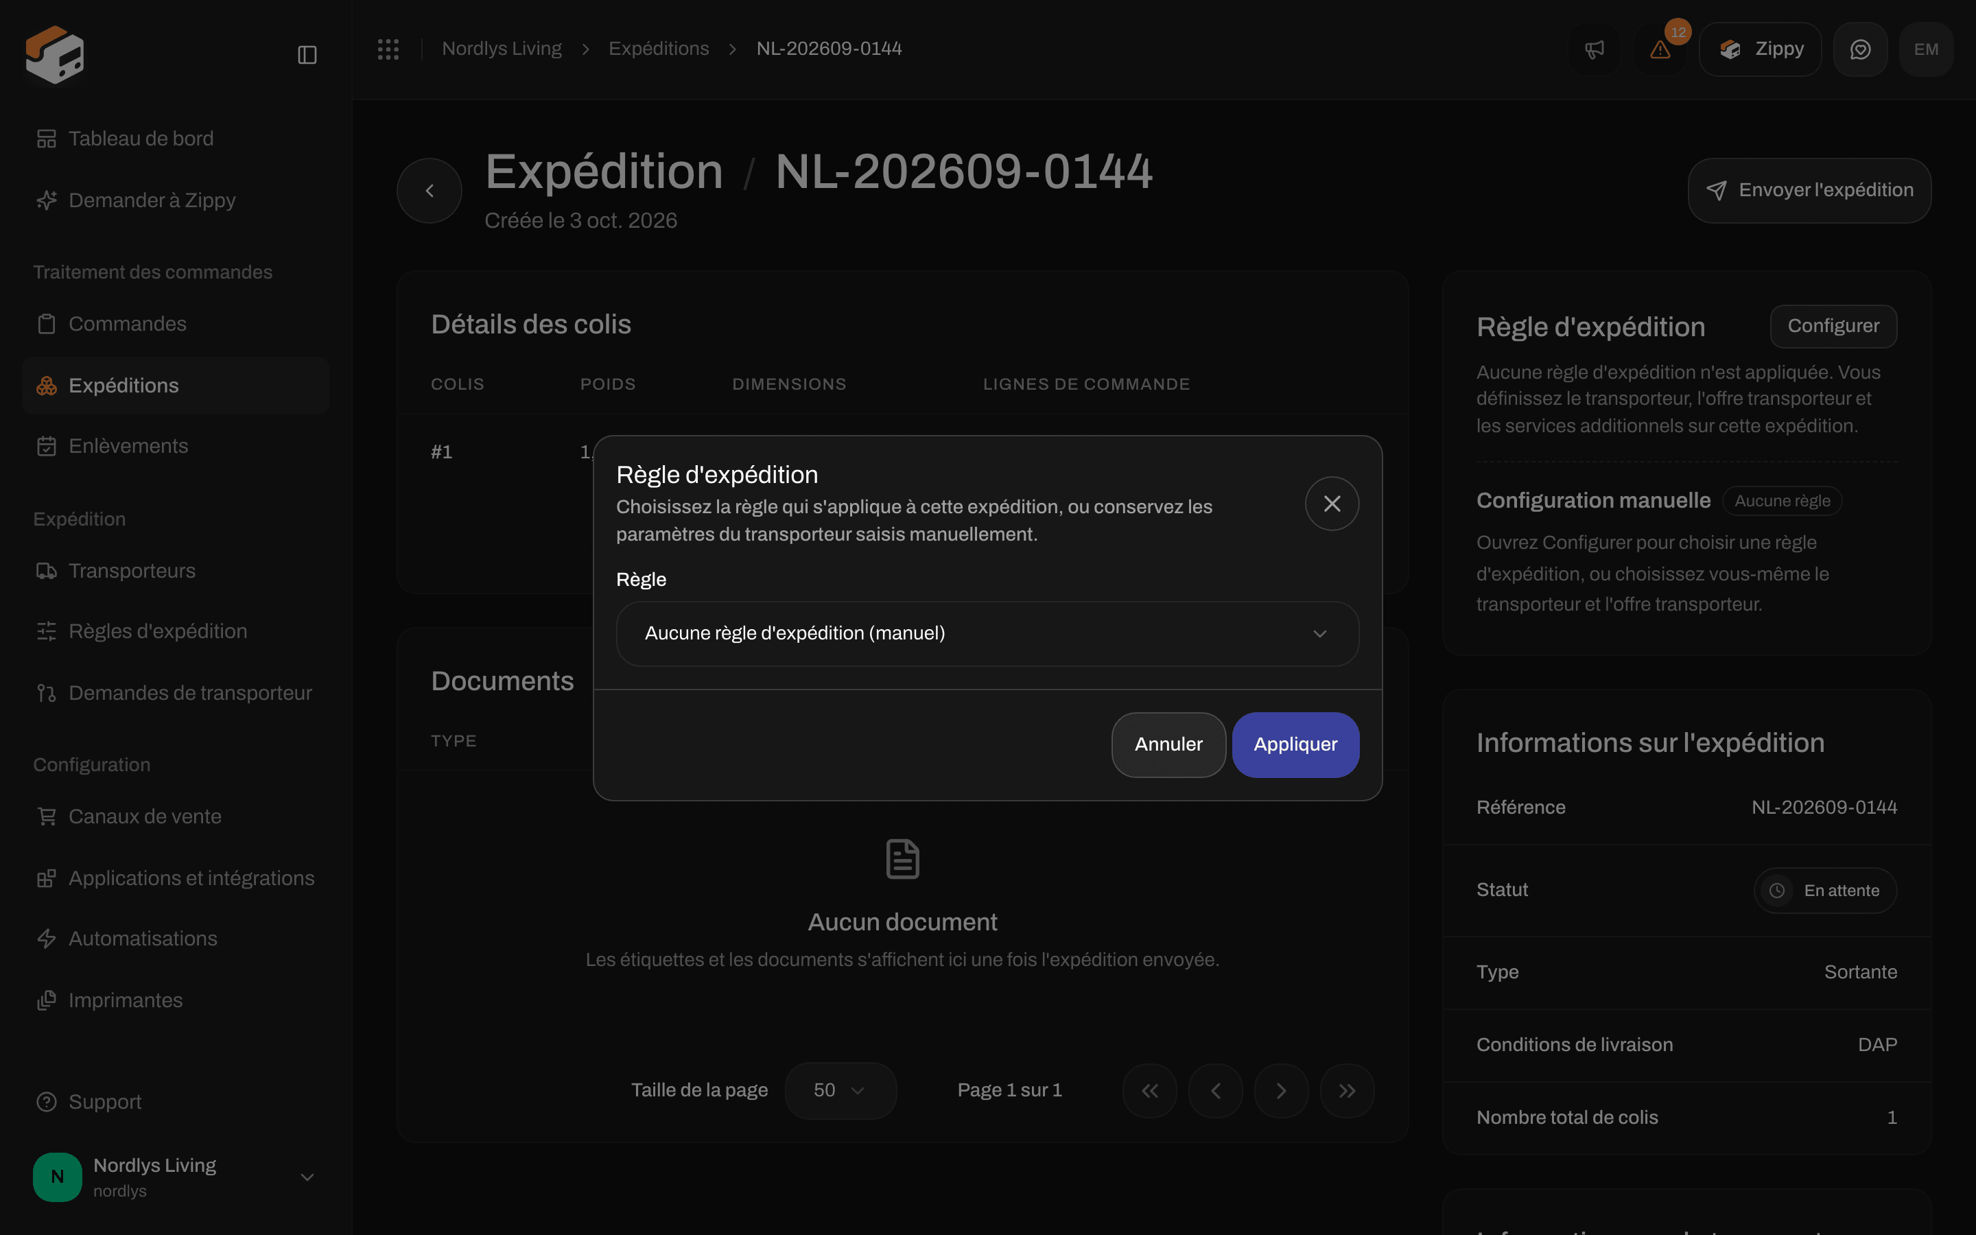The height and width of the screenshot is (1235, 1976).
Task: Click reference value NL-202609-0144 in info panel
Action: click(x=1824, y=807)
